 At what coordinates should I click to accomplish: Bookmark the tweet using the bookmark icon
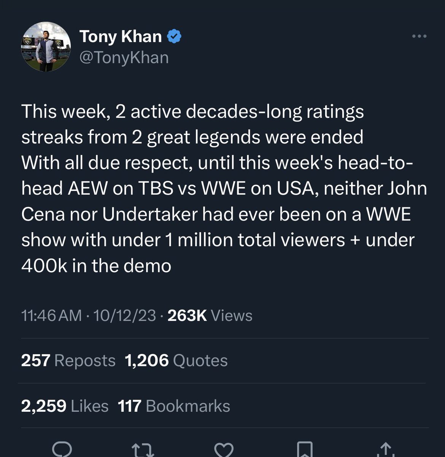point(304,449)
